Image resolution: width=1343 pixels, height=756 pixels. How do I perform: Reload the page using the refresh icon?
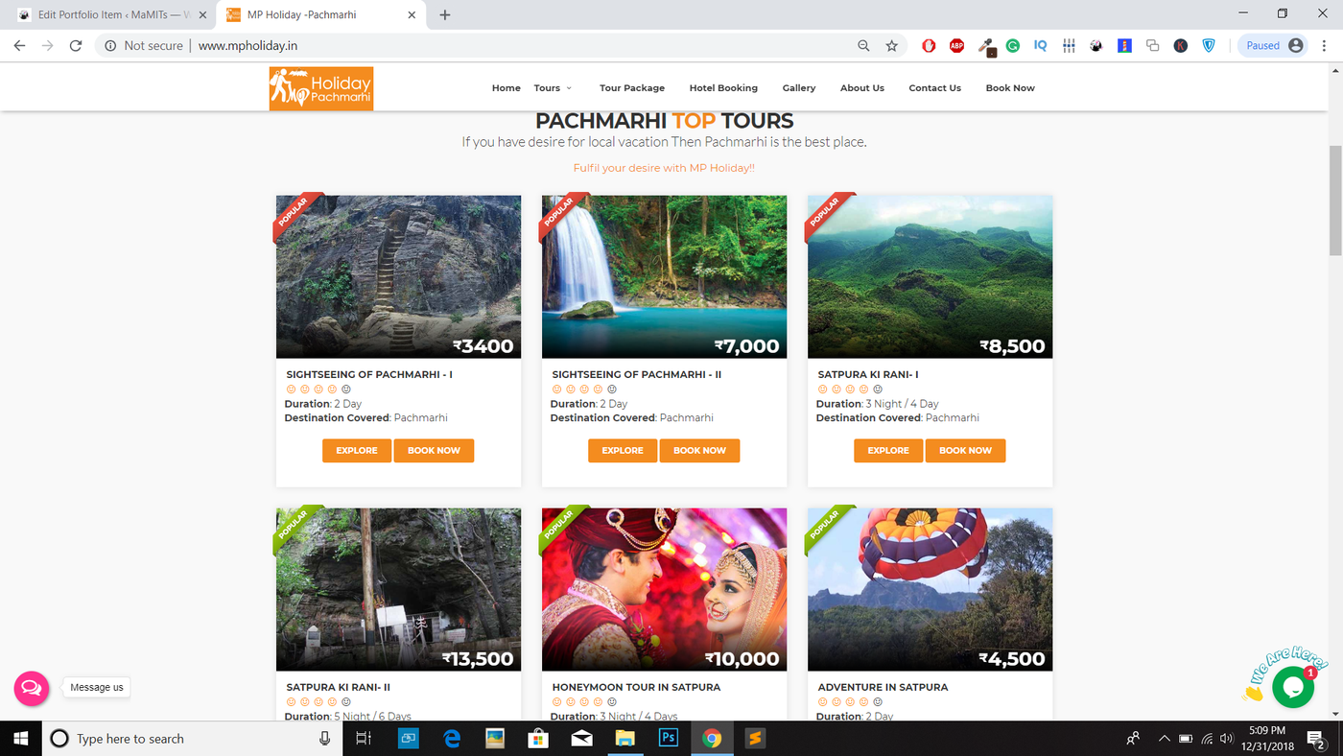[76, 45]
